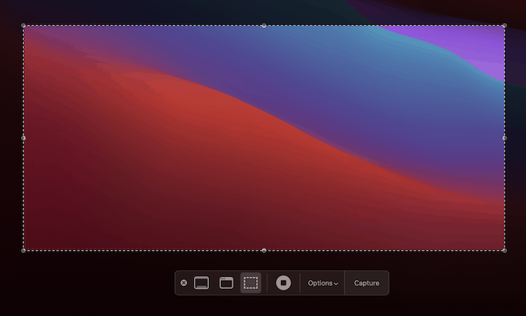The width and height of the screenshot is (526, 316).
Task: Click the dimmed desktop right of the Capture button
Action: [451, 283]
